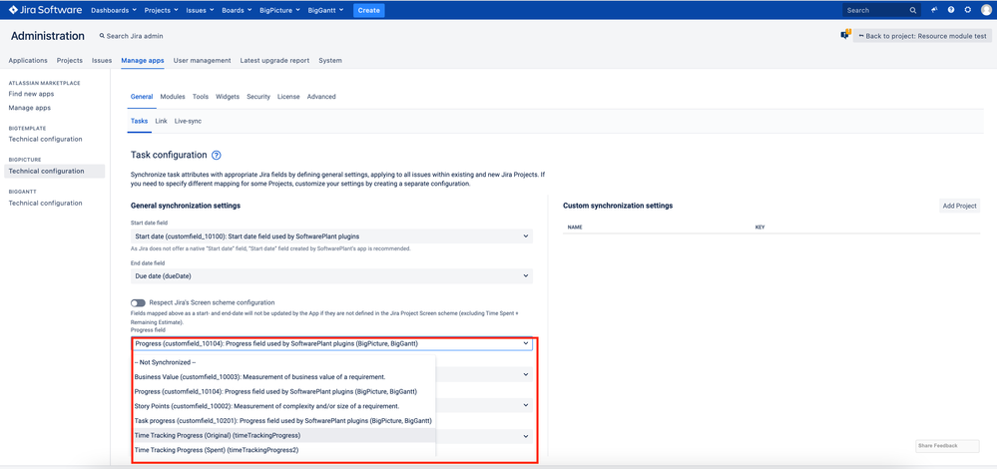Select Progress (customfield_10104) option in list
This screenshot has width=997, height=469.
pos(284,391)
